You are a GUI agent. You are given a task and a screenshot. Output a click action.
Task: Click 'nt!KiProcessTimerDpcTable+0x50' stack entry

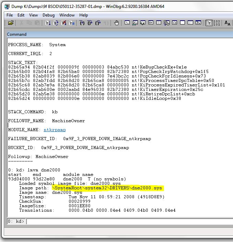pyautogui.click(x=173, y=81)
